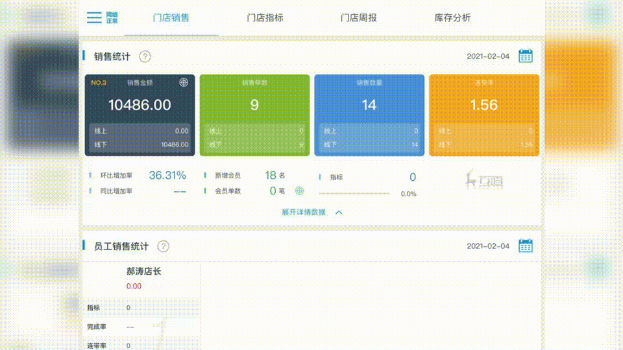Switch to 门店指标 tab
Viewport: 623px width, 350px height.
[x=265, y=18]
